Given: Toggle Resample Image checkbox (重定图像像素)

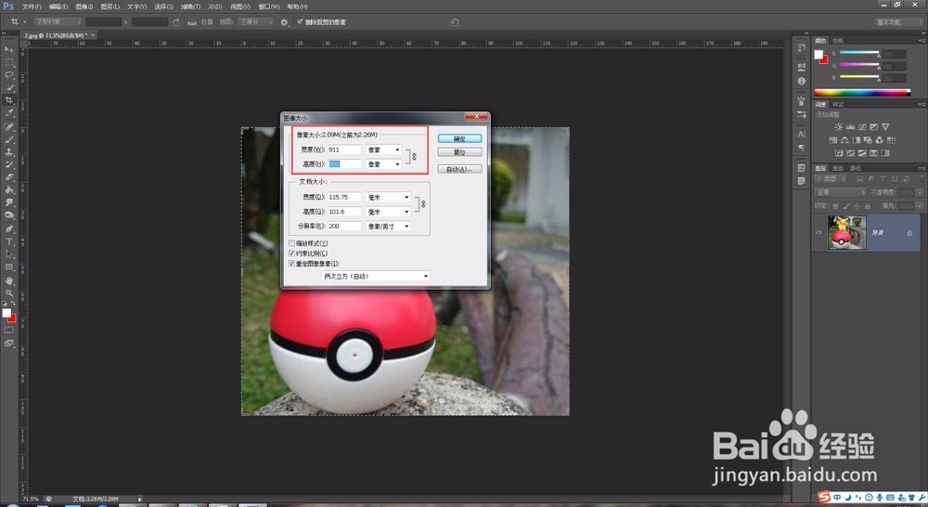Looking at the screenshot, I should (291, 264).
